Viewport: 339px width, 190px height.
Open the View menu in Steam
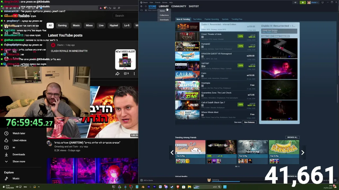tap(151, 2)
